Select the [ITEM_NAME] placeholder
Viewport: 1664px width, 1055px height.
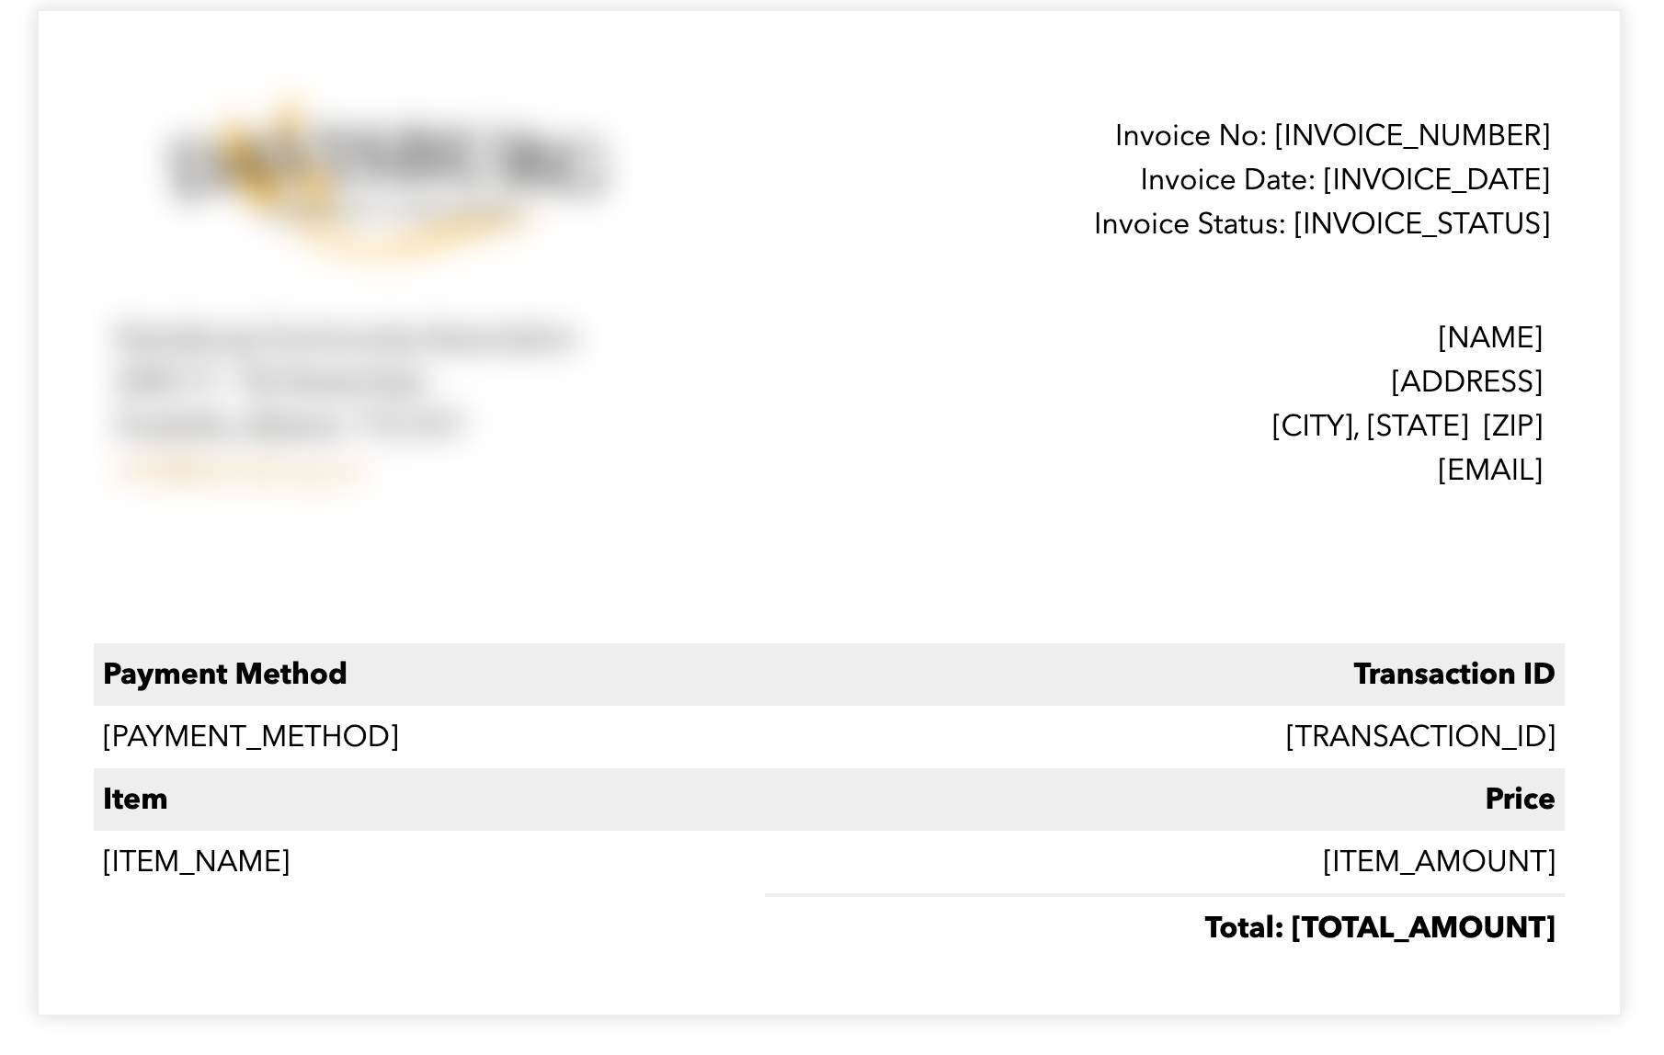pyautogui.click(x=196, y=862)
